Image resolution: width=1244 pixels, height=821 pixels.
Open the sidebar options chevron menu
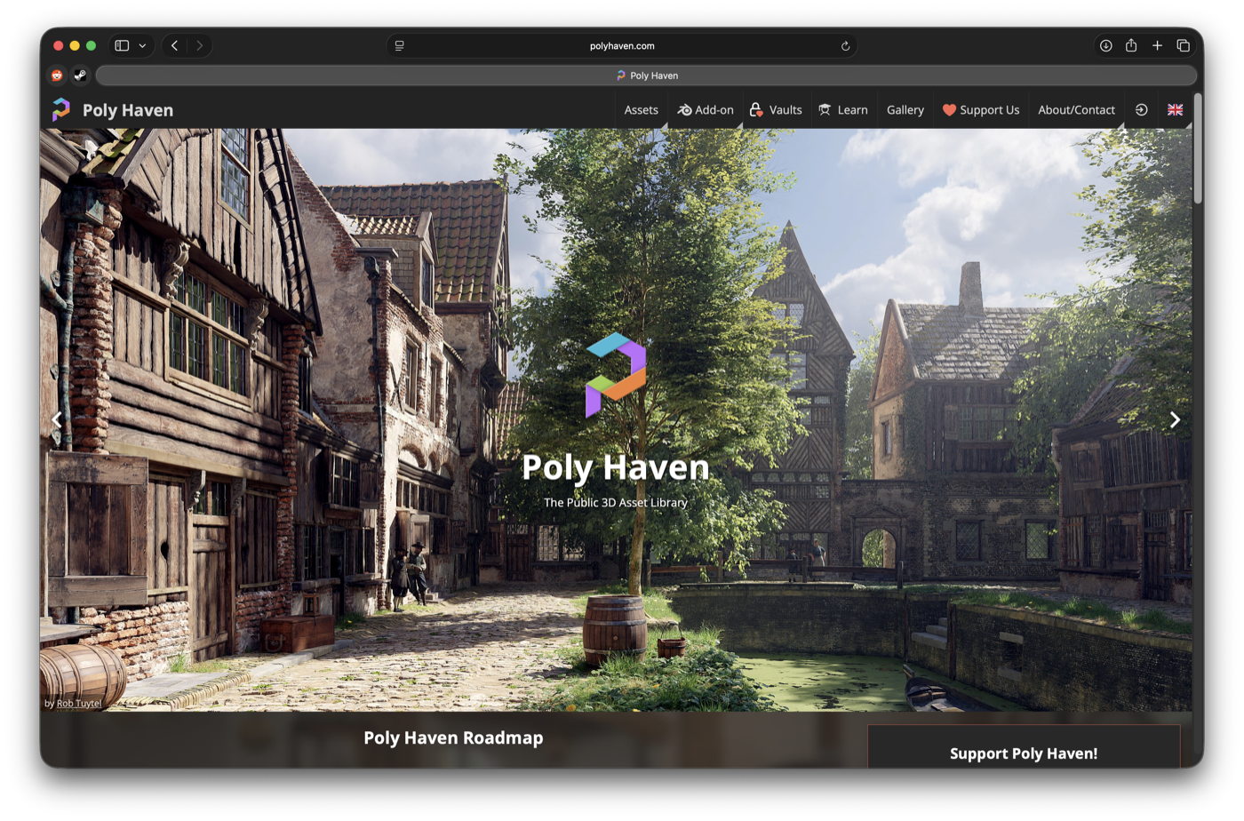(142, 45)
